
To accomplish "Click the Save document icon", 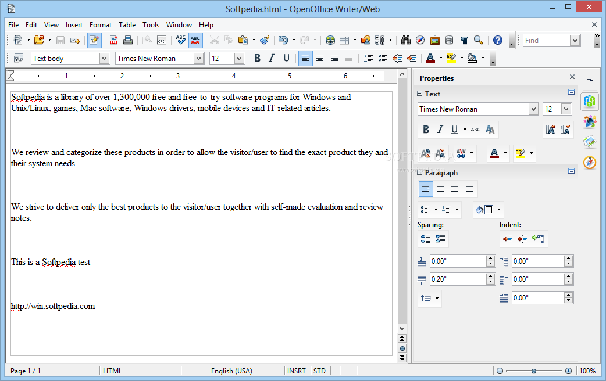I will pos(60,40).
